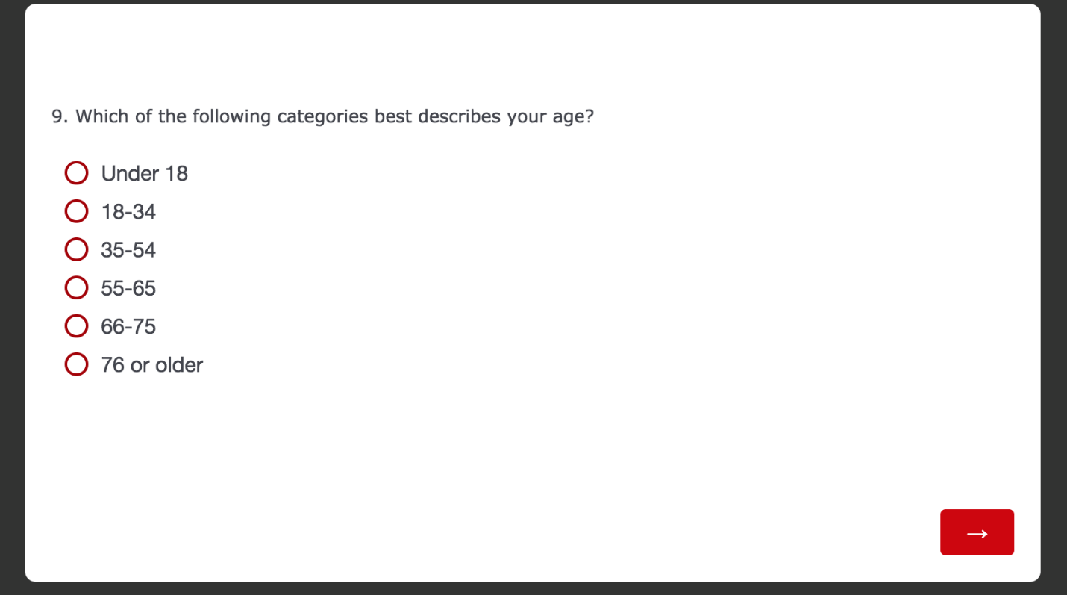This screenshot has width=1067, height=595.
Task: Choose the "76 or older" radio button
Action: coord(76,364)
